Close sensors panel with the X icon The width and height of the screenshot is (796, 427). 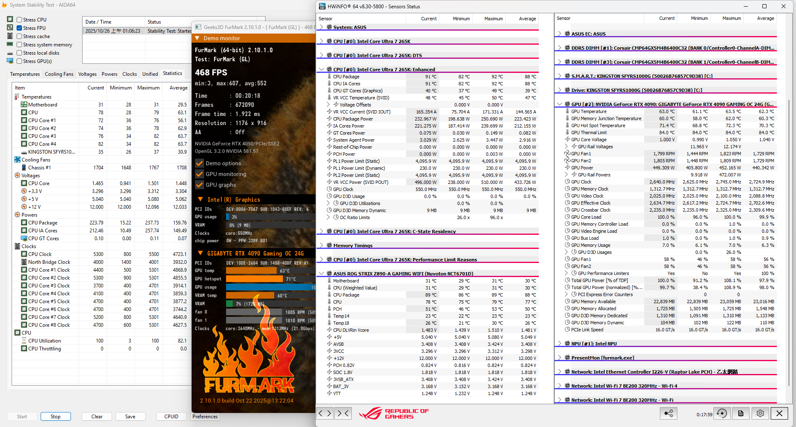[x=779, y=413]
